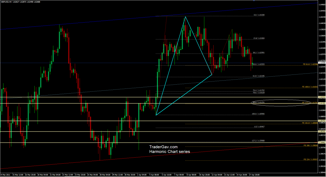Click the current price tag 1.62688
This screenshot has width=326, height=177.
(322, 63)
